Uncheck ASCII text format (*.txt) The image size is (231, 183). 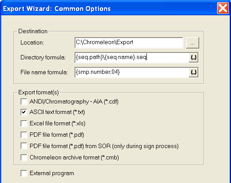tap(24, 112)
